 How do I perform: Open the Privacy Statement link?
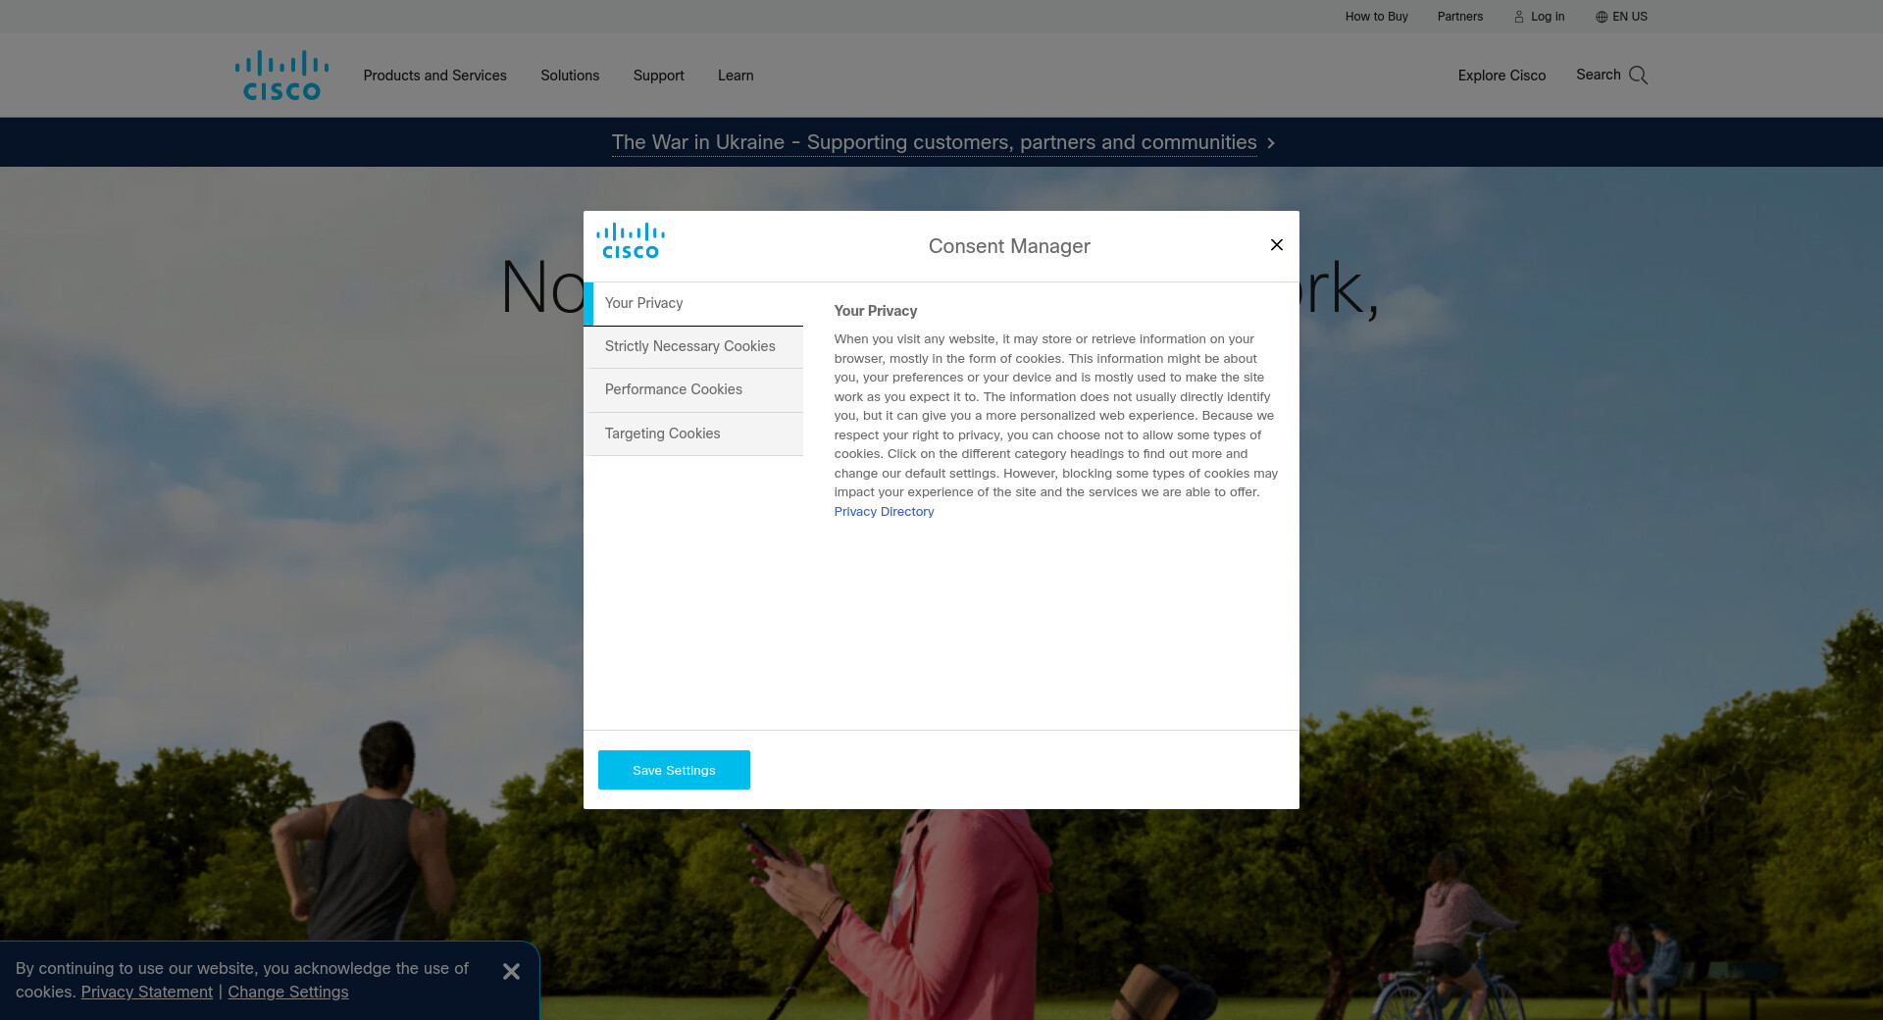point(147,992)
